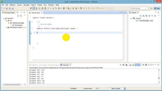Toggle Link with Editor in Package Explorer

point(21,16)
